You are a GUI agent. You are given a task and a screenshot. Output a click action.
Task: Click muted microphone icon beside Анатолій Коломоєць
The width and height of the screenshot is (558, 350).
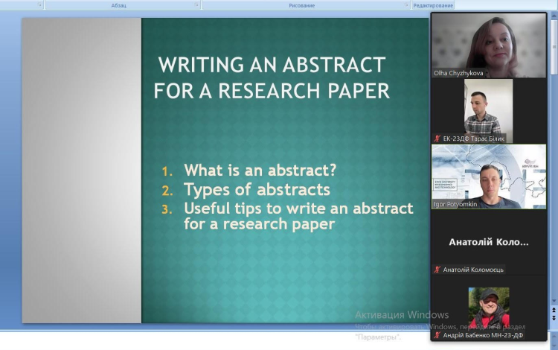pos(437,270)
